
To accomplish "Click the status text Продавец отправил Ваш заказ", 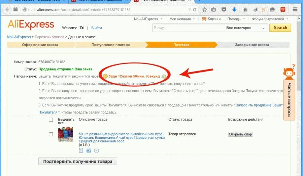I will (x=65, y=69).
